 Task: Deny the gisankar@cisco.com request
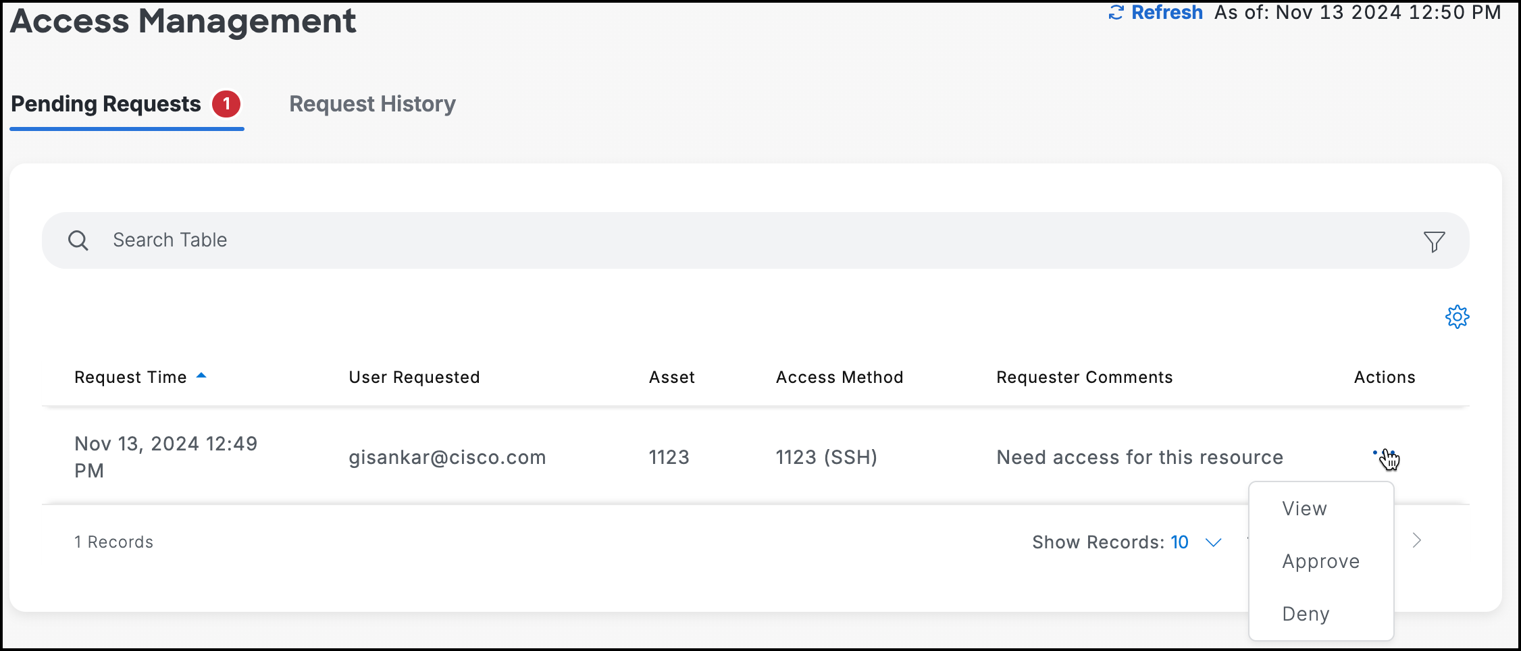[1305, 613]
